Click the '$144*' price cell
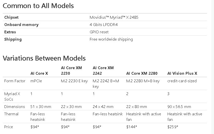Image resolution: width=214 pixels, height=134 pixels. (x=132, y=127)
